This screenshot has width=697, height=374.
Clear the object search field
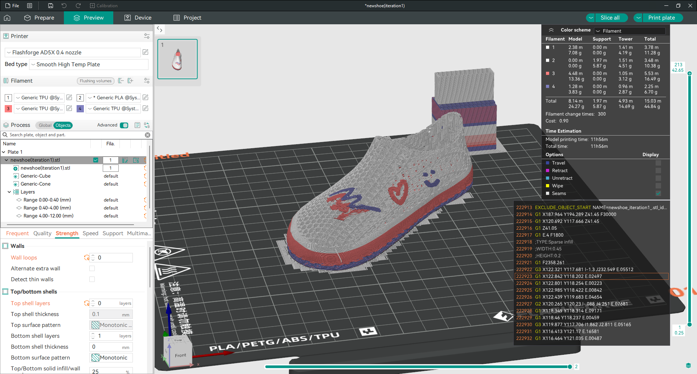[147, 135]
